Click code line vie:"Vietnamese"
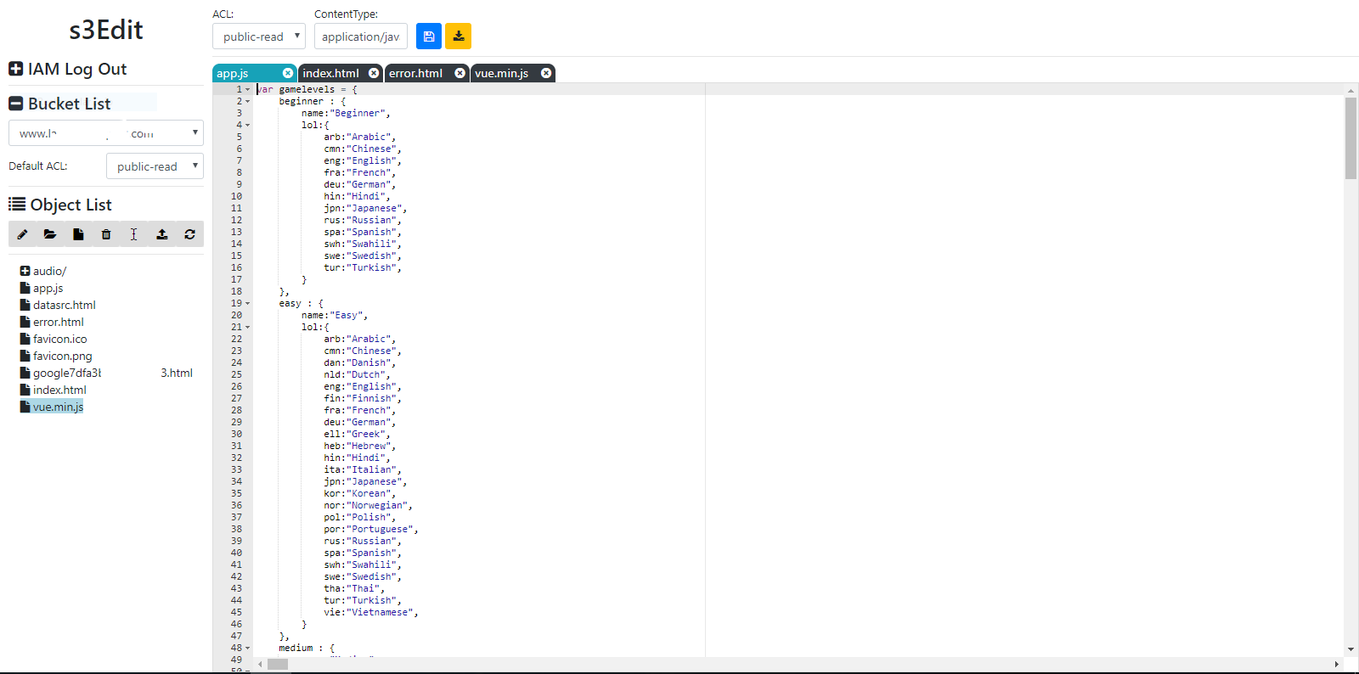 point(371,612)
